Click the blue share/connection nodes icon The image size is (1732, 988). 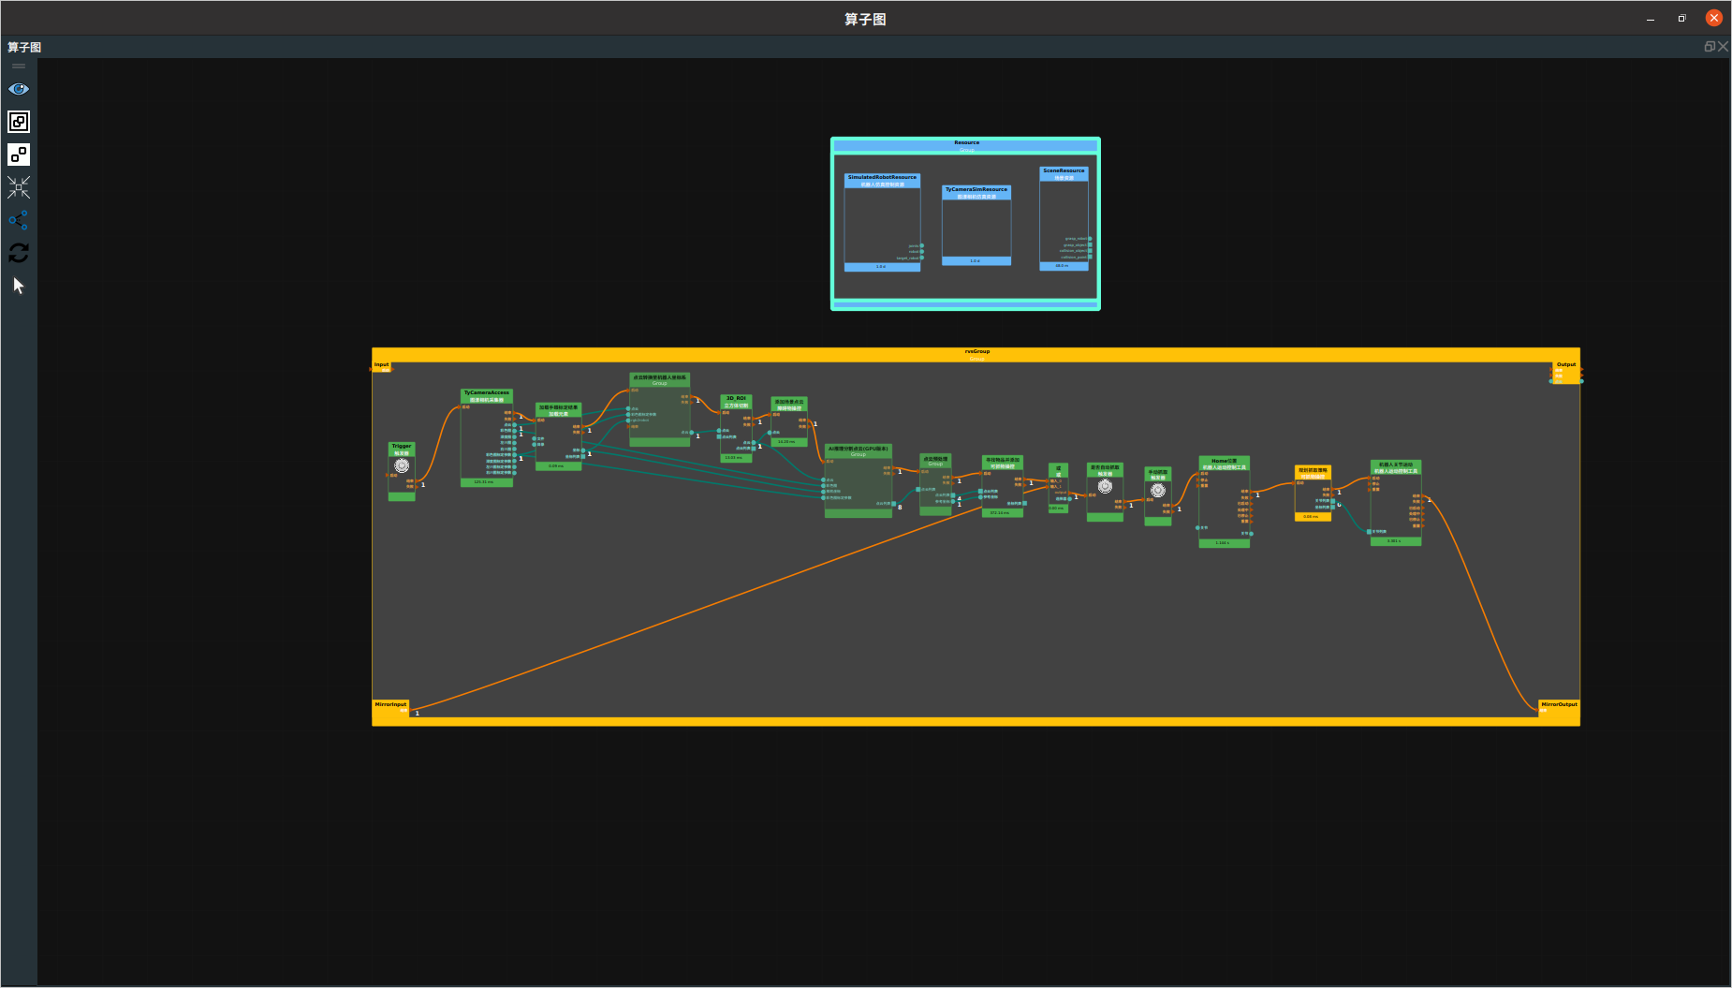tap(19, 220)
